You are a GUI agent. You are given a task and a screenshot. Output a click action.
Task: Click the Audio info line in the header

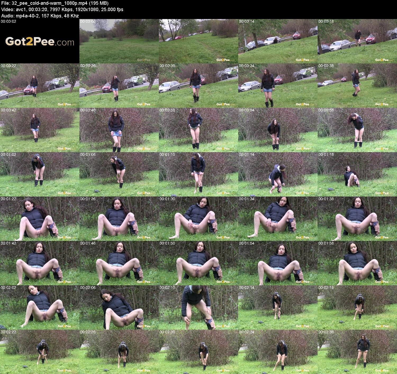coord(40,16)
